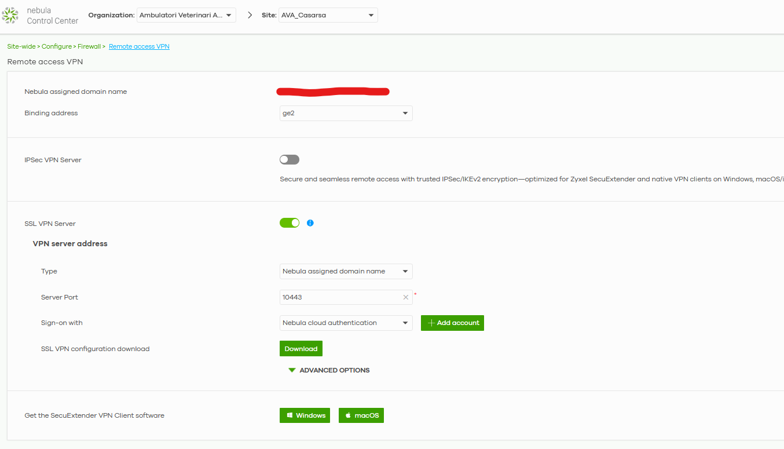This screenshot has width=784, height=449.
Task: Click the 'Nebula assigned domain name' label
Action: [x=76, y=92]
